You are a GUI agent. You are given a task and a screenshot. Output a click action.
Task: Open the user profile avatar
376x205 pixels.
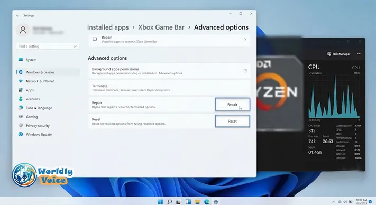pyautogui.click(x=23, y=30)
